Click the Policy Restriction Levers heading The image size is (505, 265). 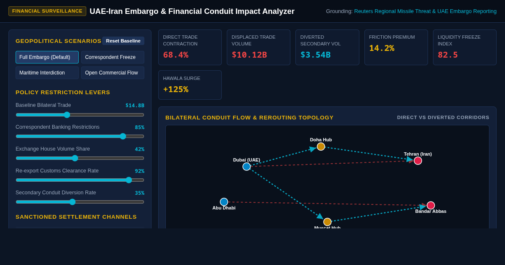63,93
